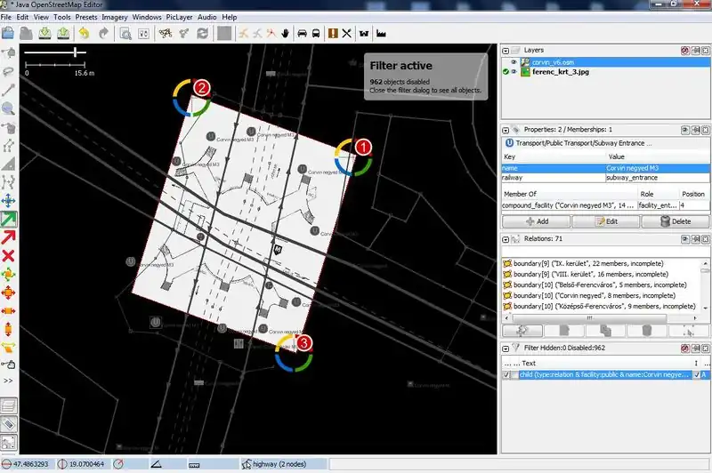Open the PicLayer menu
This screenshot has width=712, height=473.
point(179,17)
